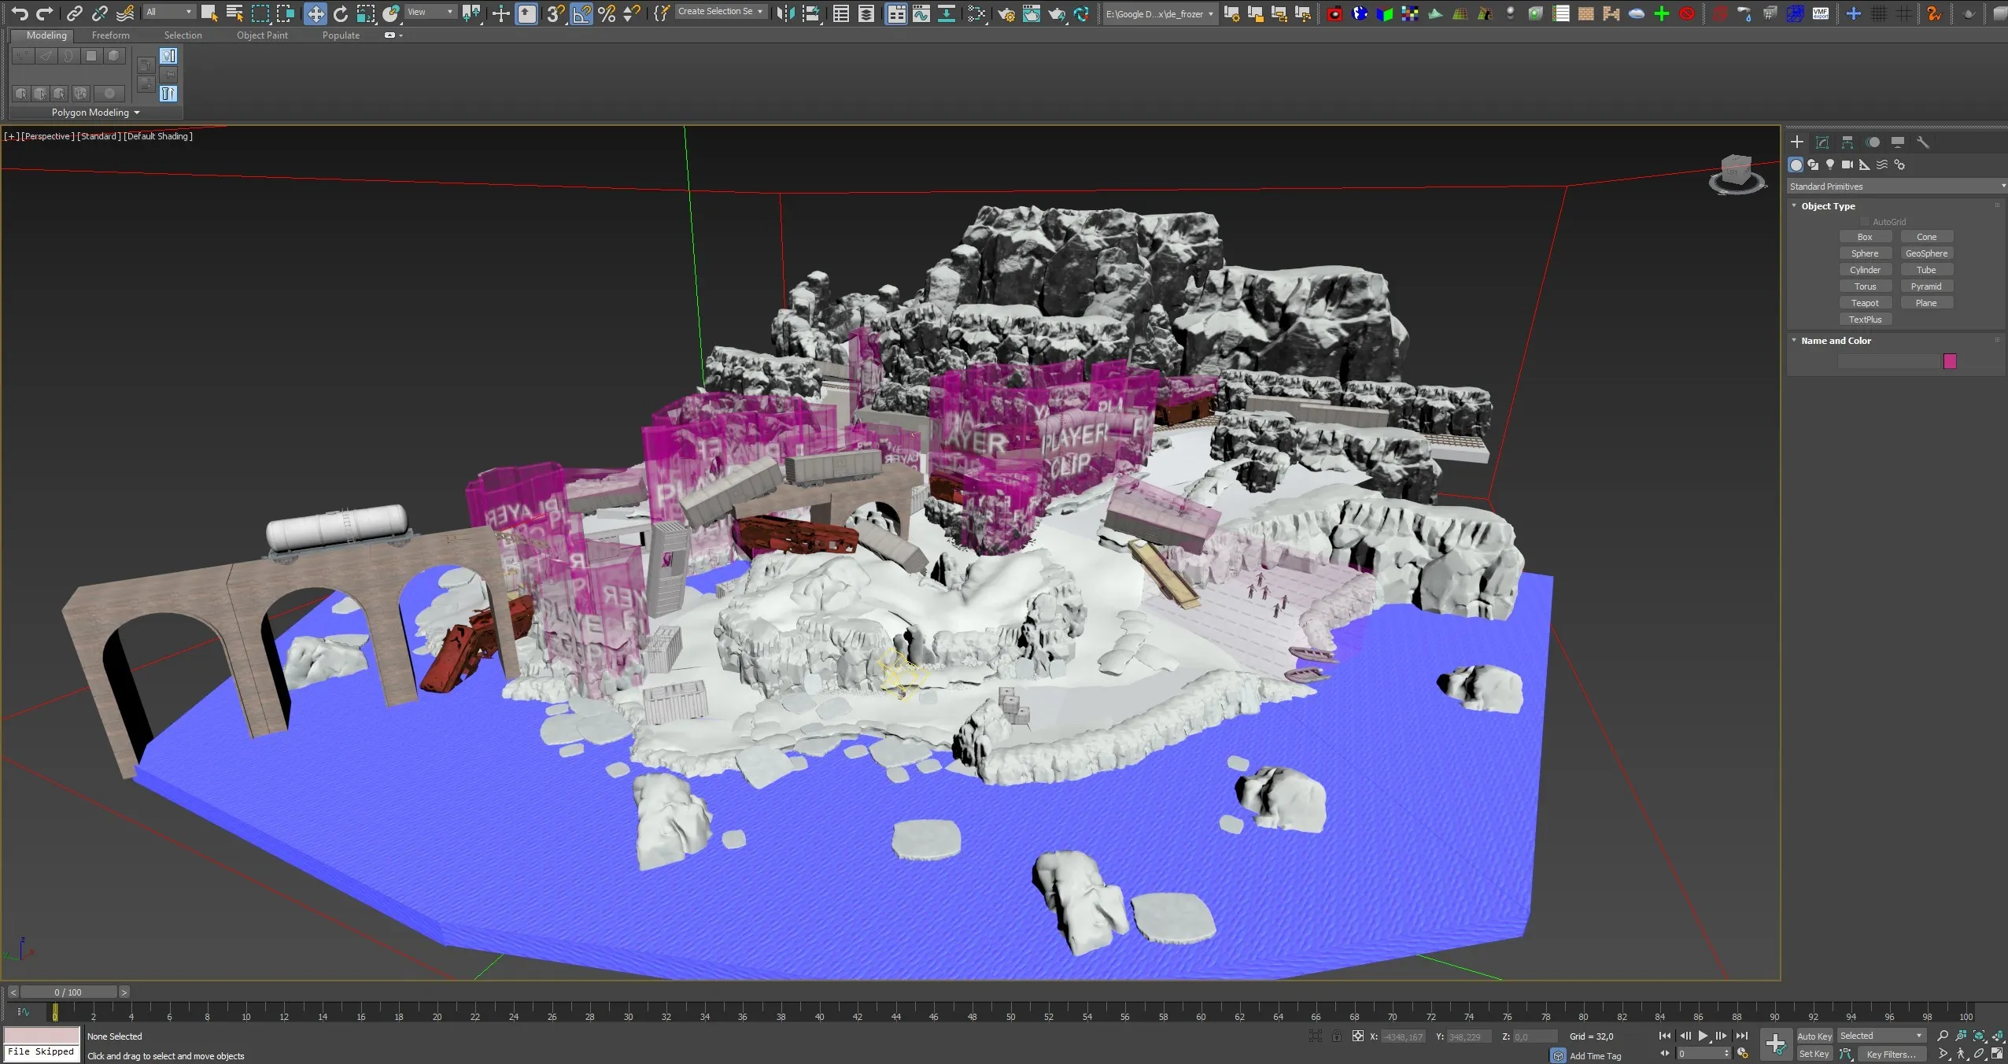
Task: Open the Select by Name dialog
Action: click(x=234, y=13)
